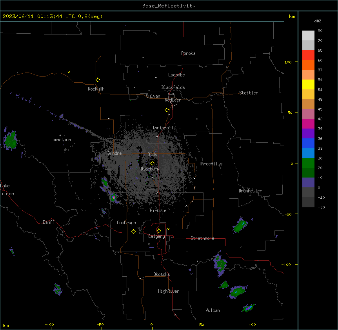The image size is (338, 330).
Task: Select the yellow diamond marker below Cochrane
Action: point(133,231)
